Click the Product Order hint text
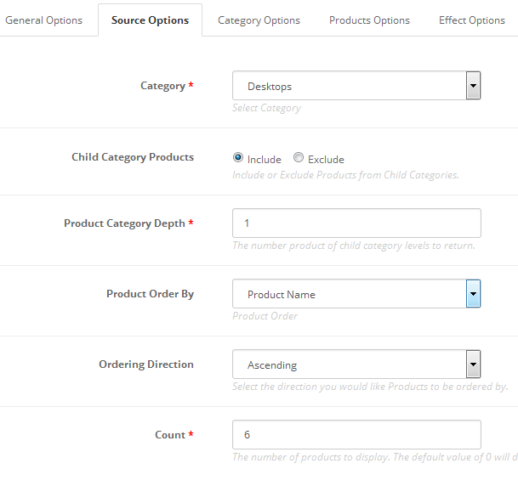The width and height of the screenshot is (518, 486). (265, 316)
